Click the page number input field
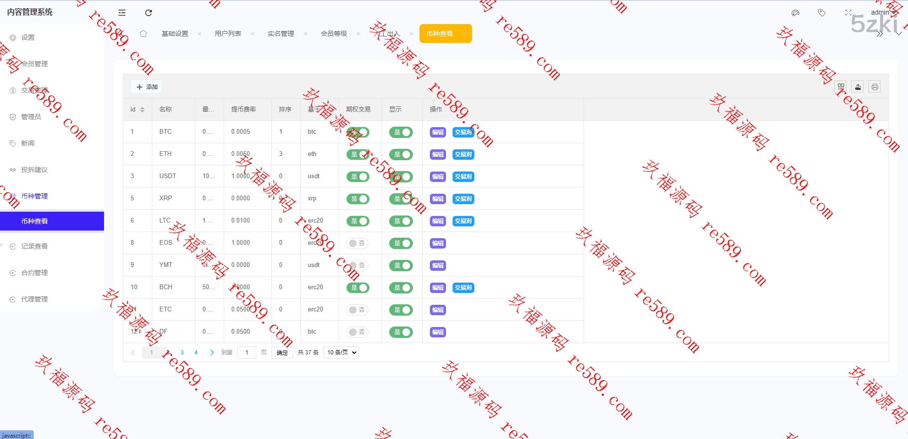Screen dimensions: 908x439 click(247, 353)
